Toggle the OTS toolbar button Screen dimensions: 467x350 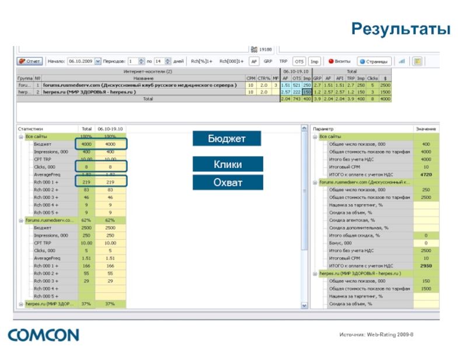point(299,61)
